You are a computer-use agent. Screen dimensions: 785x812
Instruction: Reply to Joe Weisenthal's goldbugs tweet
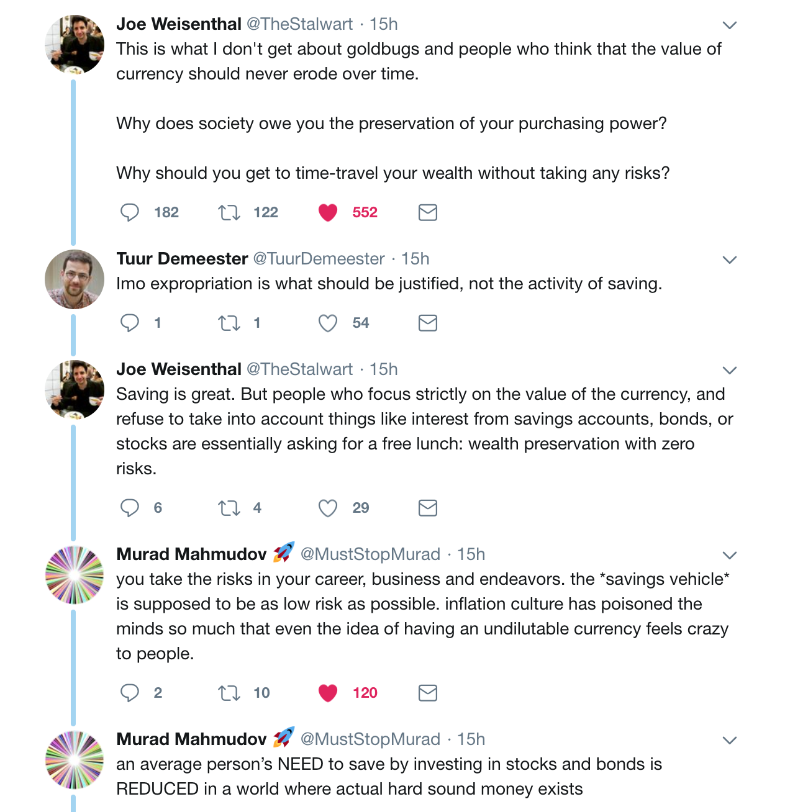[129, 212]
